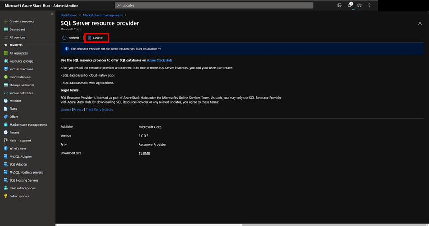Select the SQL Hosting Servers menu label
This screenshot has width=429, height=226.
[x=24, y=180]
